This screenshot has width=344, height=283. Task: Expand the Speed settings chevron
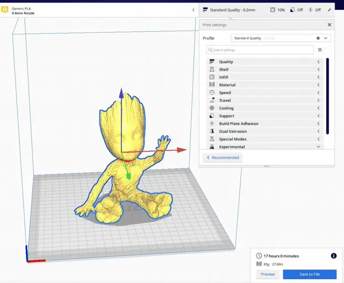pyautogui.click(x=318, y=93)
